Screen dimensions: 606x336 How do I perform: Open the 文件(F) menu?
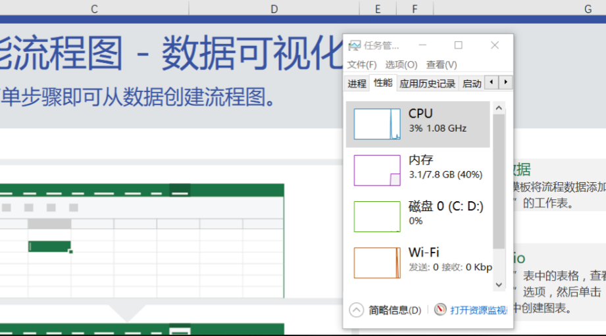(x=362, y=64)
